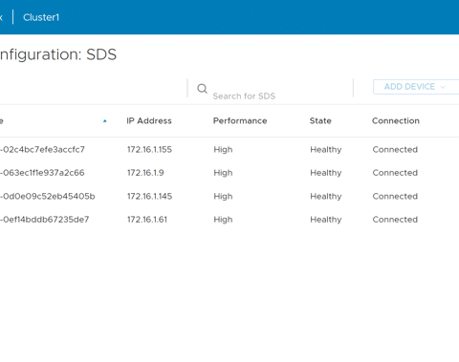Click IP address 172.16.1.145
Image resolution: width=459 pixels, height=362 pixels.
click(x=149, y=196)
